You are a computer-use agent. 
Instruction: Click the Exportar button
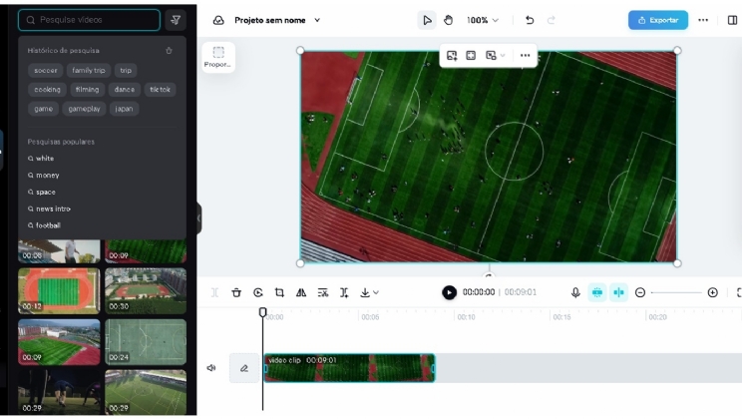[658, 20]
